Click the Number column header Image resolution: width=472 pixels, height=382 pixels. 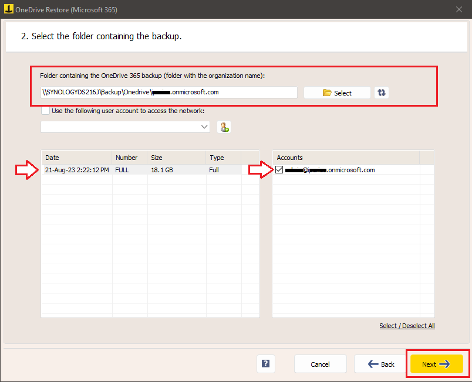[x=129, y=158]
